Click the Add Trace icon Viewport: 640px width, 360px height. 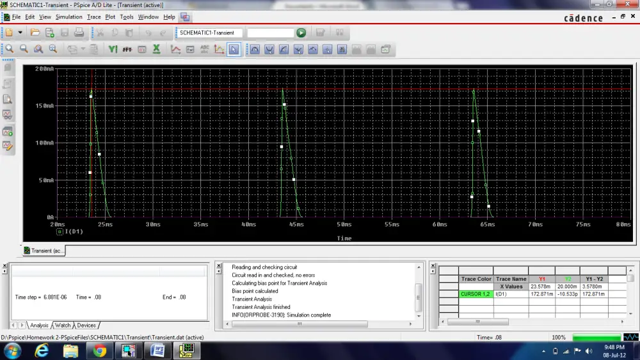[x=175, y=49]
